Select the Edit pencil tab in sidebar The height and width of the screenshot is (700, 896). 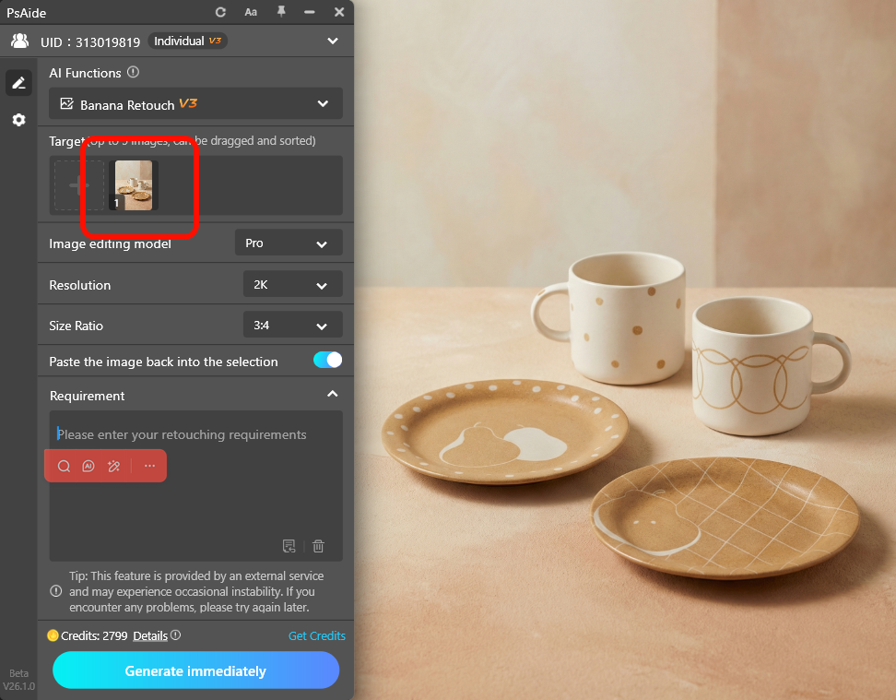tap(18, 82)
